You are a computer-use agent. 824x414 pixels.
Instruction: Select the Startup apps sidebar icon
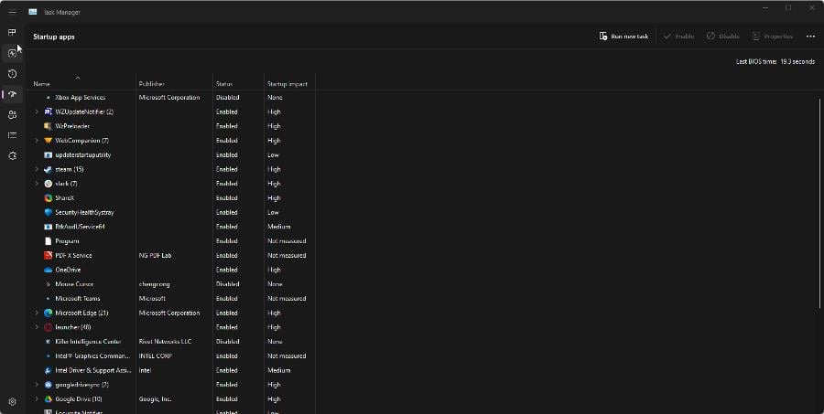pos(12,94)
